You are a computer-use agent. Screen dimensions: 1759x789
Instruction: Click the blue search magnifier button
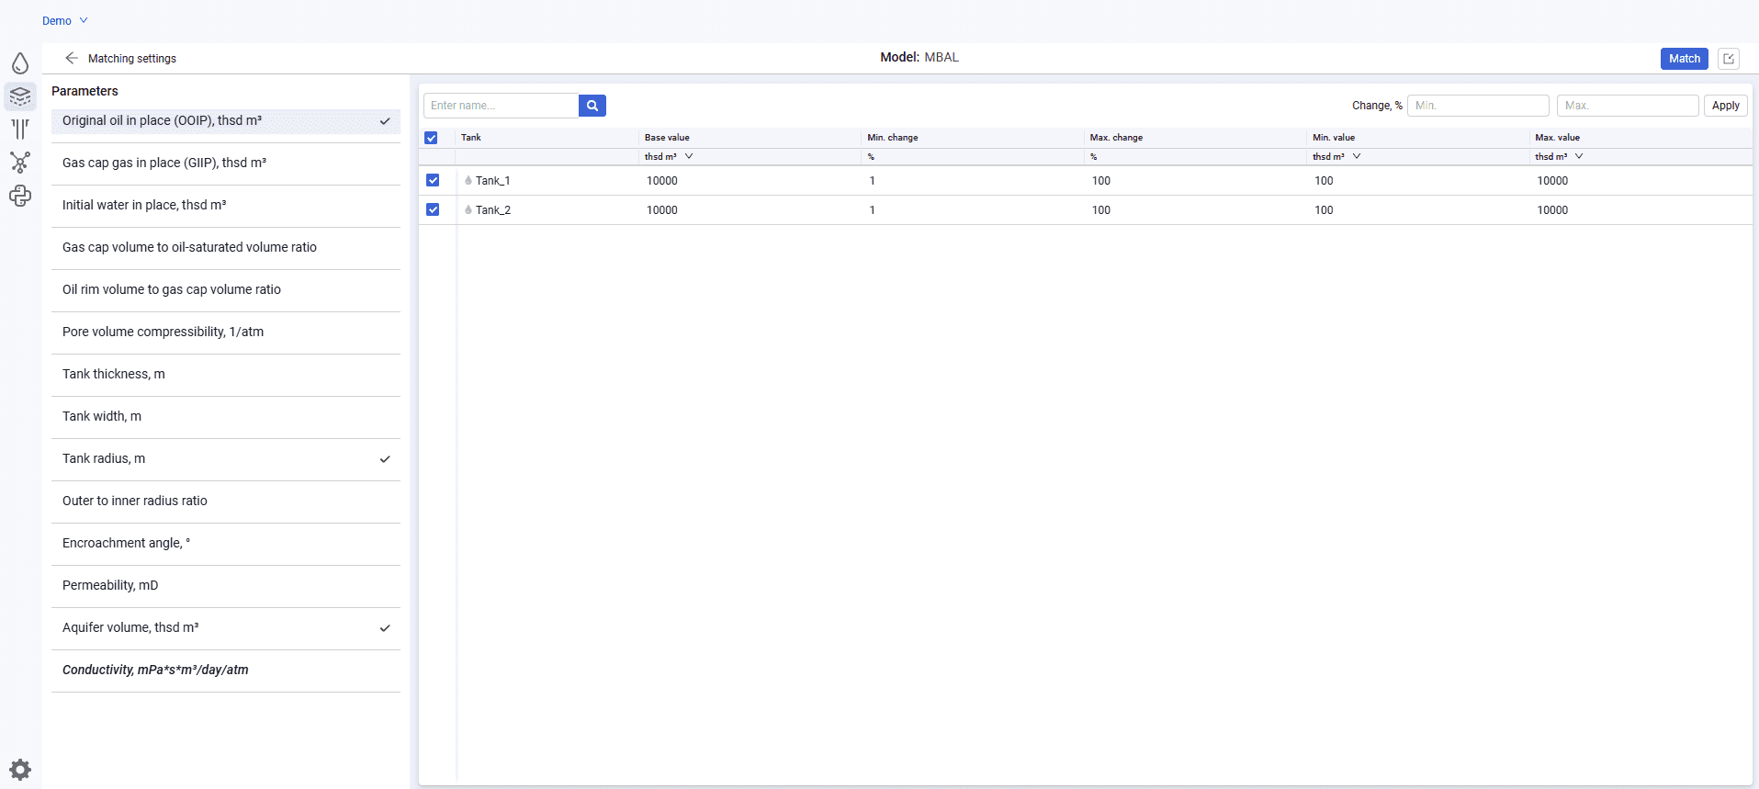(x=592, y=106)
